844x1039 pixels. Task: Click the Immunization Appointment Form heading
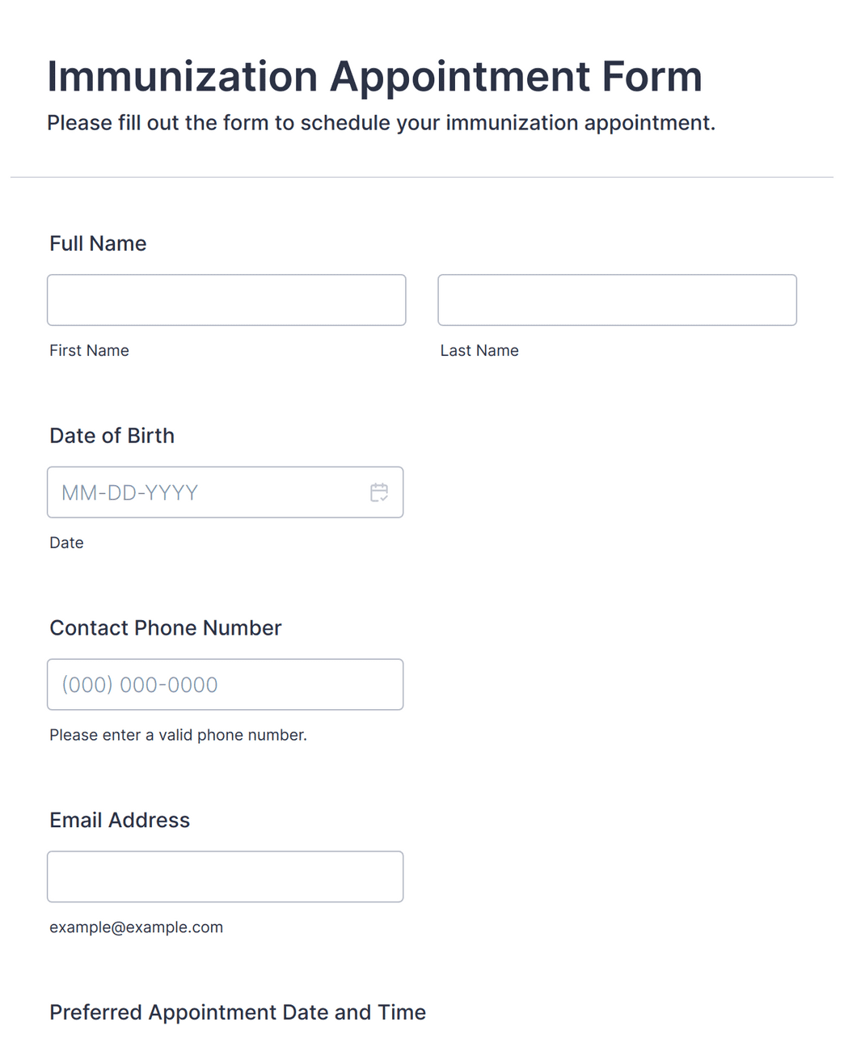coord(374,77)
